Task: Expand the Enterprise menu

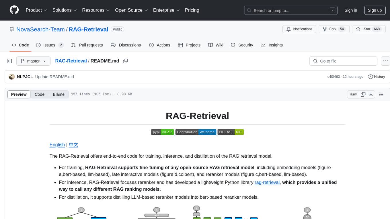Action: pyautogui.click(x=166, y=10)
